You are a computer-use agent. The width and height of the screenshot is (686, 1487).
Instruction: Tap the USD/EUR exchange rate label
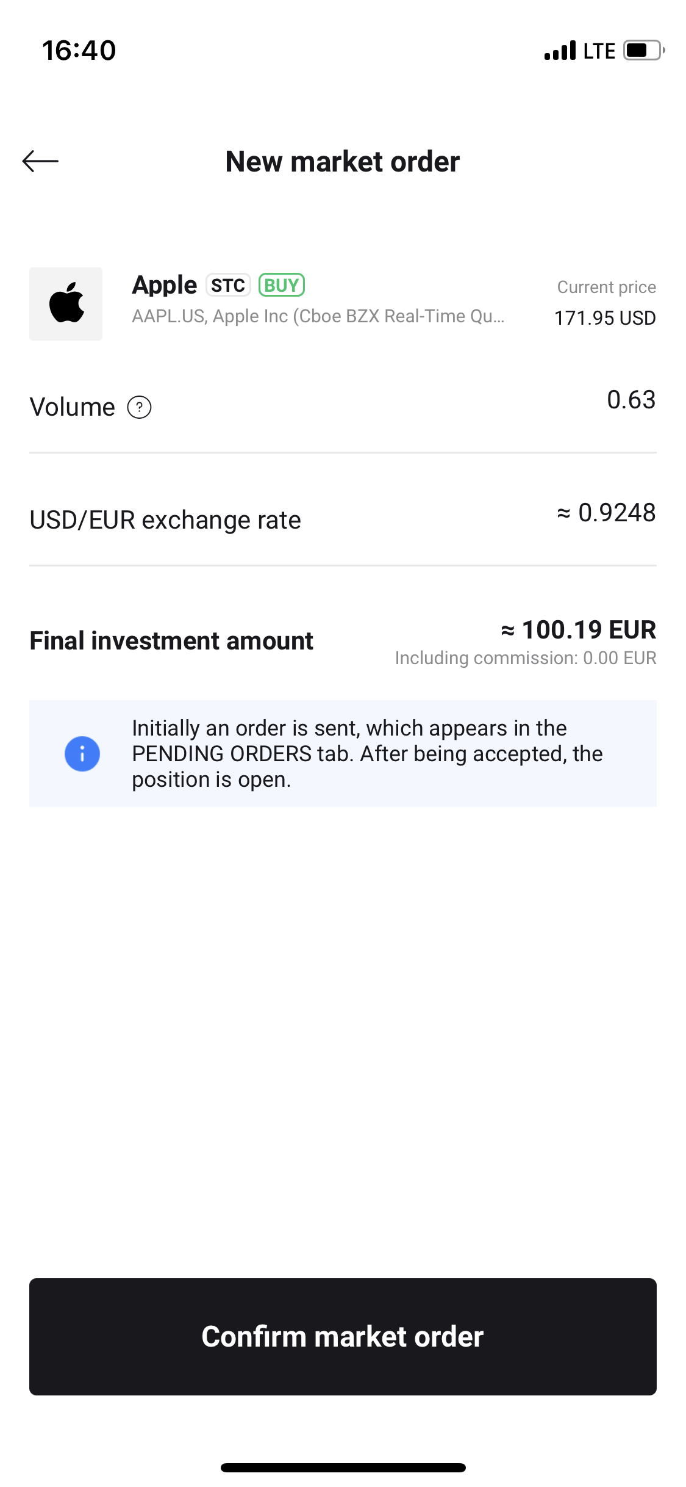pyautogui.click(x=165, y=520)
